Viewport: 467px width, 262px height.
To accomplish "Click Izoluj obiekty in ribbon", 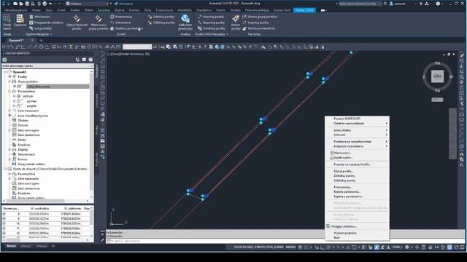I will (41, 28).
